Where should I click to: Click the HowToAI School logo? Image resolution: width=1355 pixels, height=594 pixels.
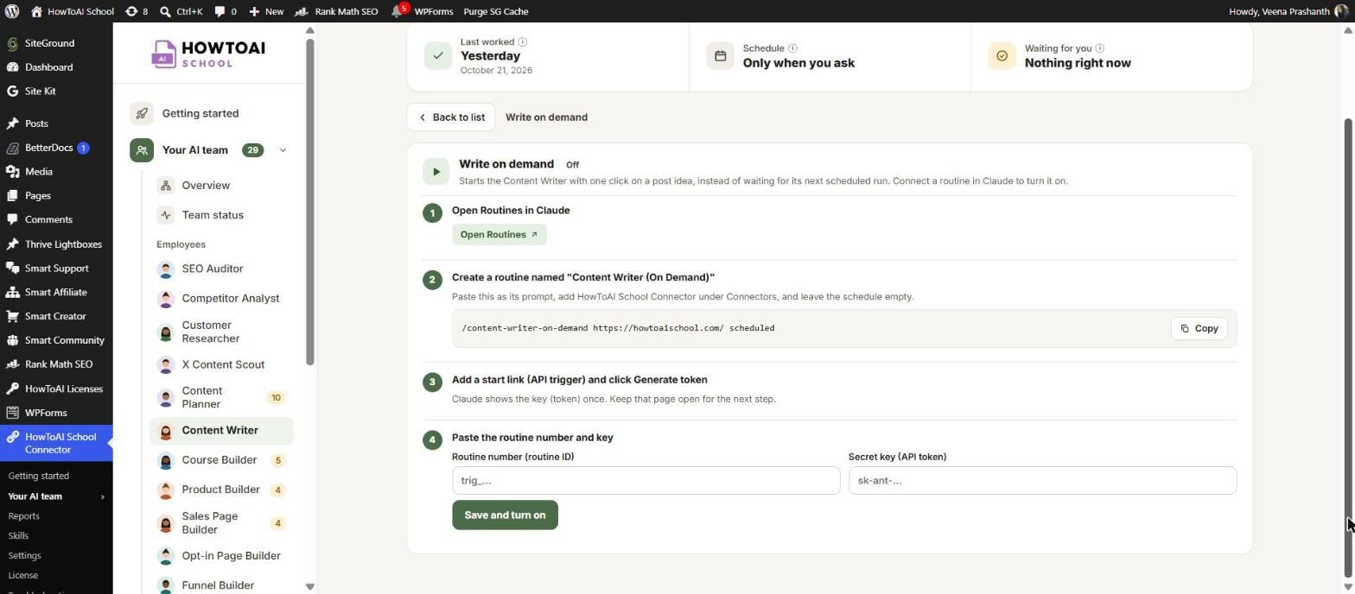pyautogui.click(x=207, y=54)
